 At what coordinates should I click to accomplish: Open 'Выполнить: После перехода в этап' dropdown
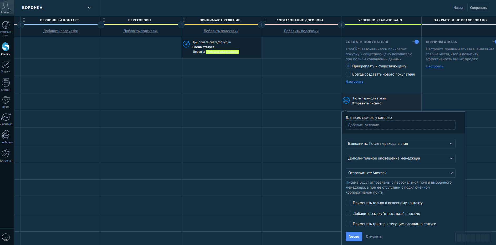400,143
